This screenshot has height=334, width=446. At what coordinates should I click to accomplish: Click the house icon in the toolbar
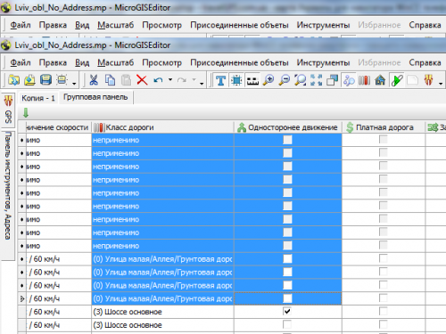pos(380,80)
